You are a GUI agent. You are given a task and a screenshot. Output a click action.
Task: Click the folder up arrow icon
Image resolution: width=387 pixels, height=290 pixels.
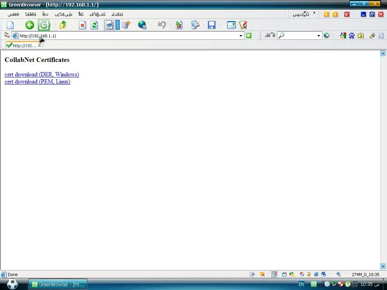pos(63,25)
